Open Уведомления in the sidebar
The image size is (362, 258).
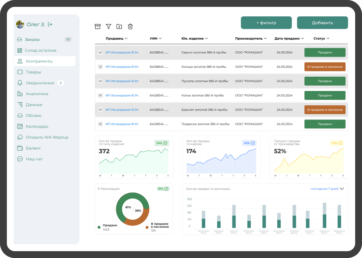pos(40,83)
